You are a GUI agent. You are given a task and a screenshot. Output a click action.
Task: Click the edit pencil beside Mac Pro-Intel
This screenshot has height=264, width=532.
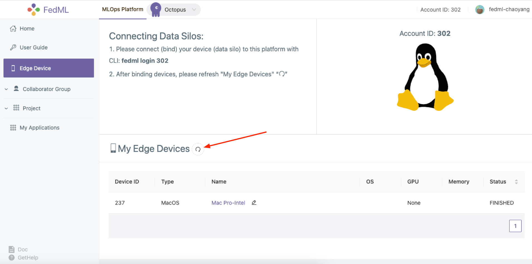254,203
